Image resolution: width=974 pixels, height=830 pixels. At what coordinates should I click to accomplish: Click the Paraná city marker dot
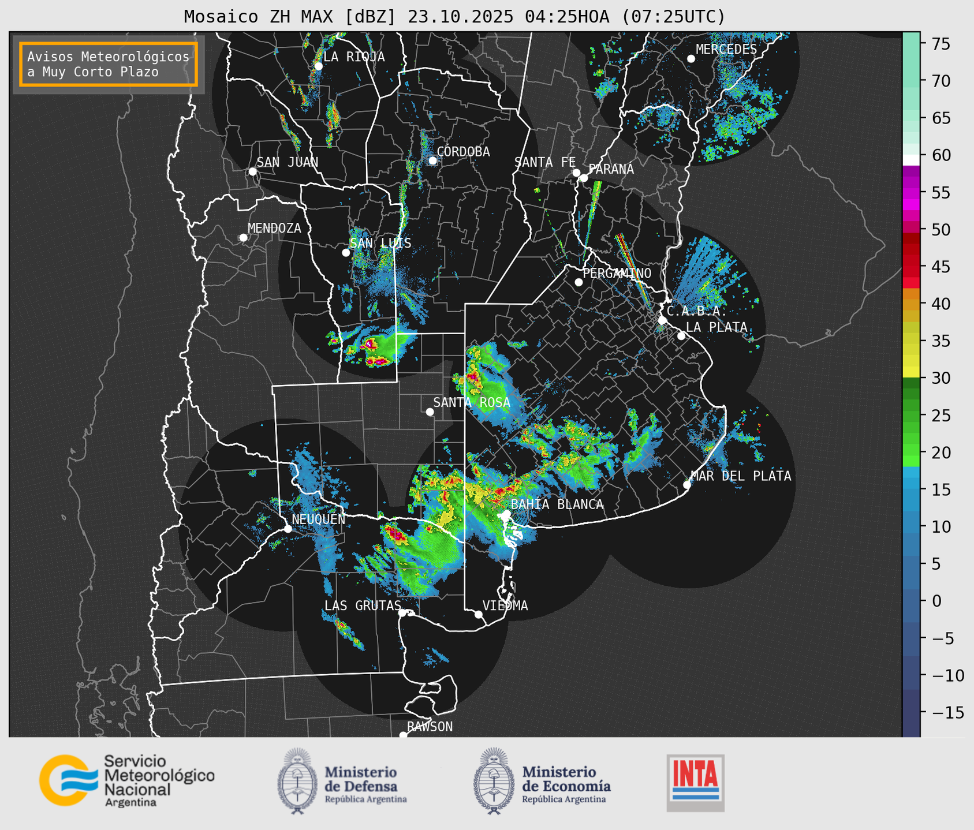coord(584,178)
